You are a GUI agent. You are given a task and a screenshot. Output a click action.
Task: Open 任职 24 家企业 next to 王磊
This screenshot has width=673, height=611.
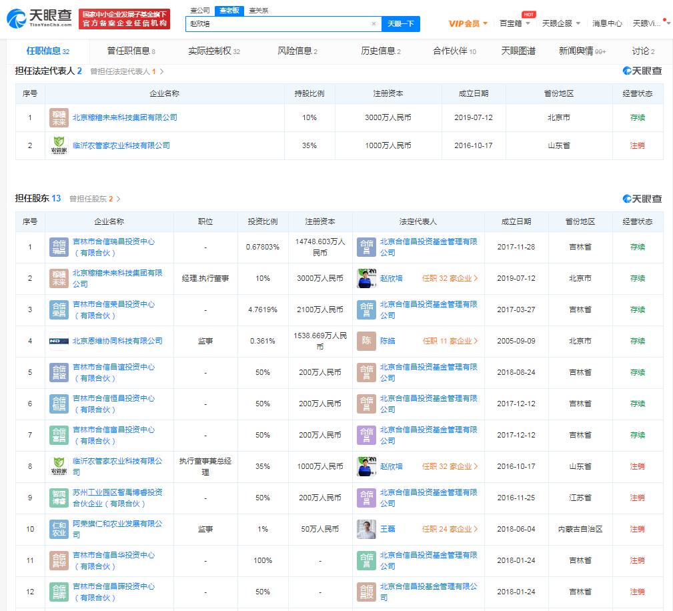tap(450, 530)
